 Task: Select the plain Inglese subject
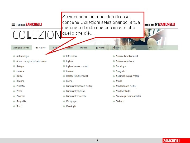click(70, 61)
